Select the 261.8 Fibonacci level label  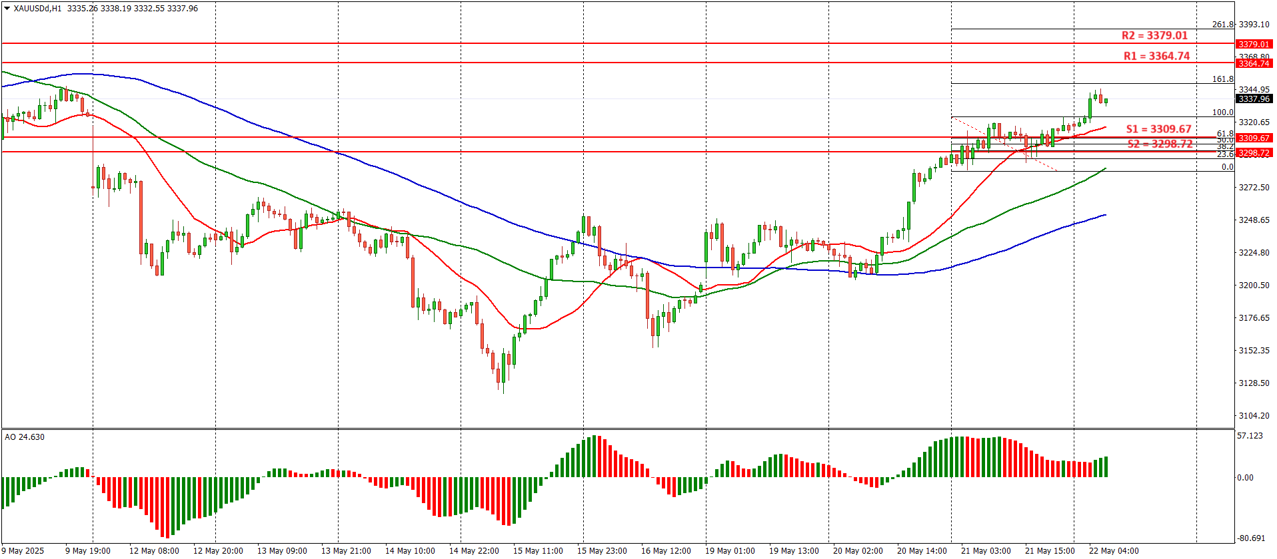[x=1222, y=25]
